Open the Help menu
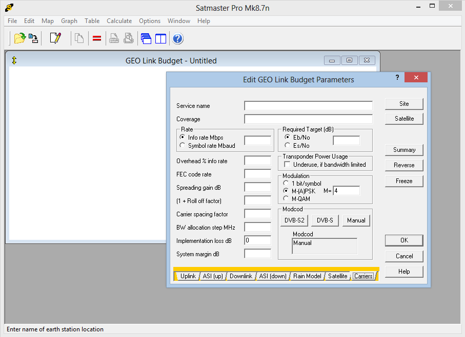 tap(204, 21)
